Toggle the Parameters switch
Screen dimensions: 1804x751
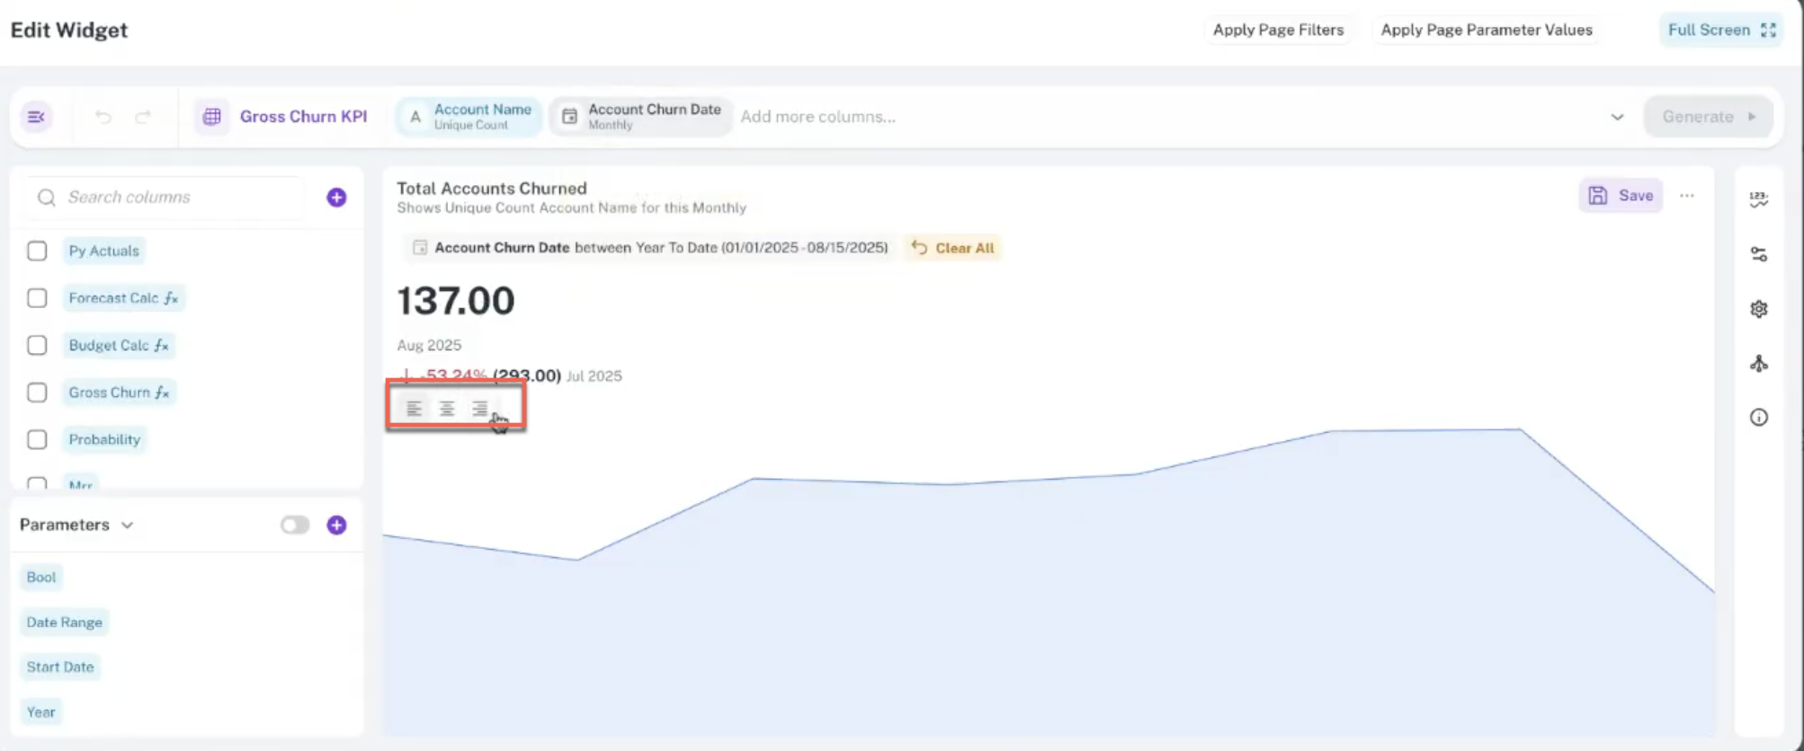click(x=294, y=525)
